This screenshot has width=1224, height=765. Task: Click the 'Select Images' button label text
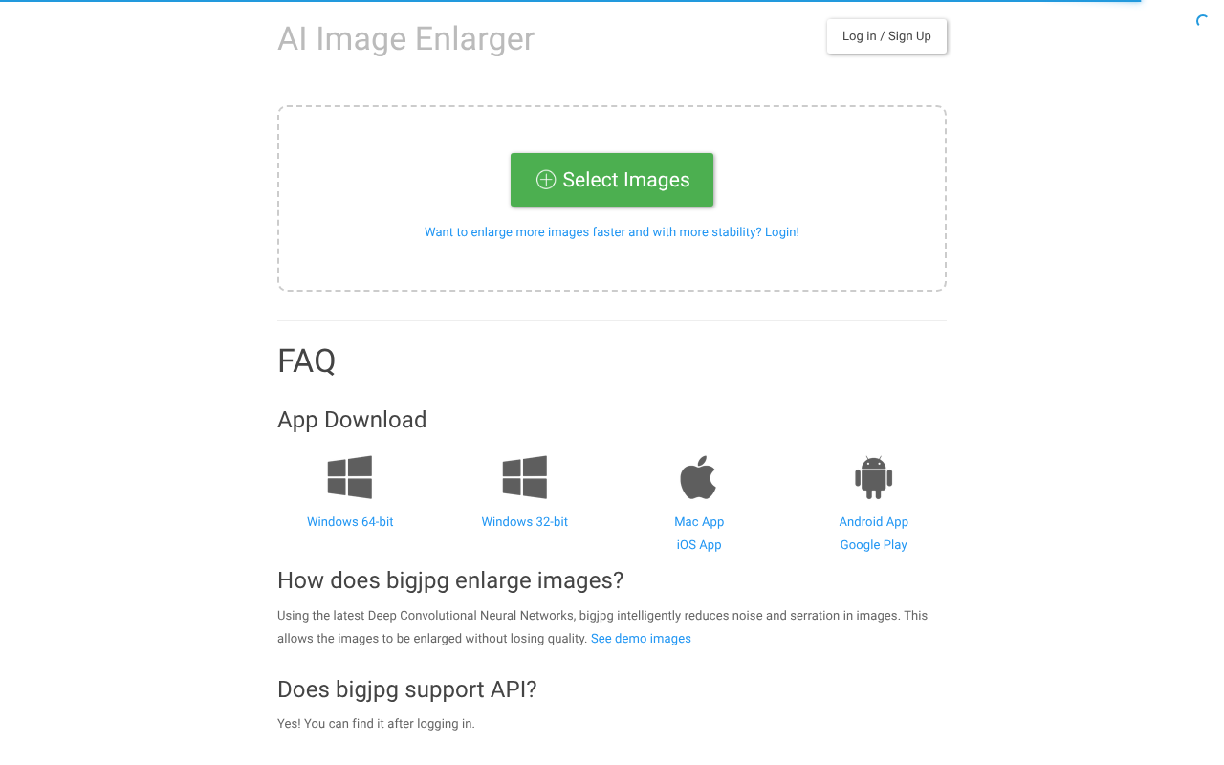tap(626, 180)
